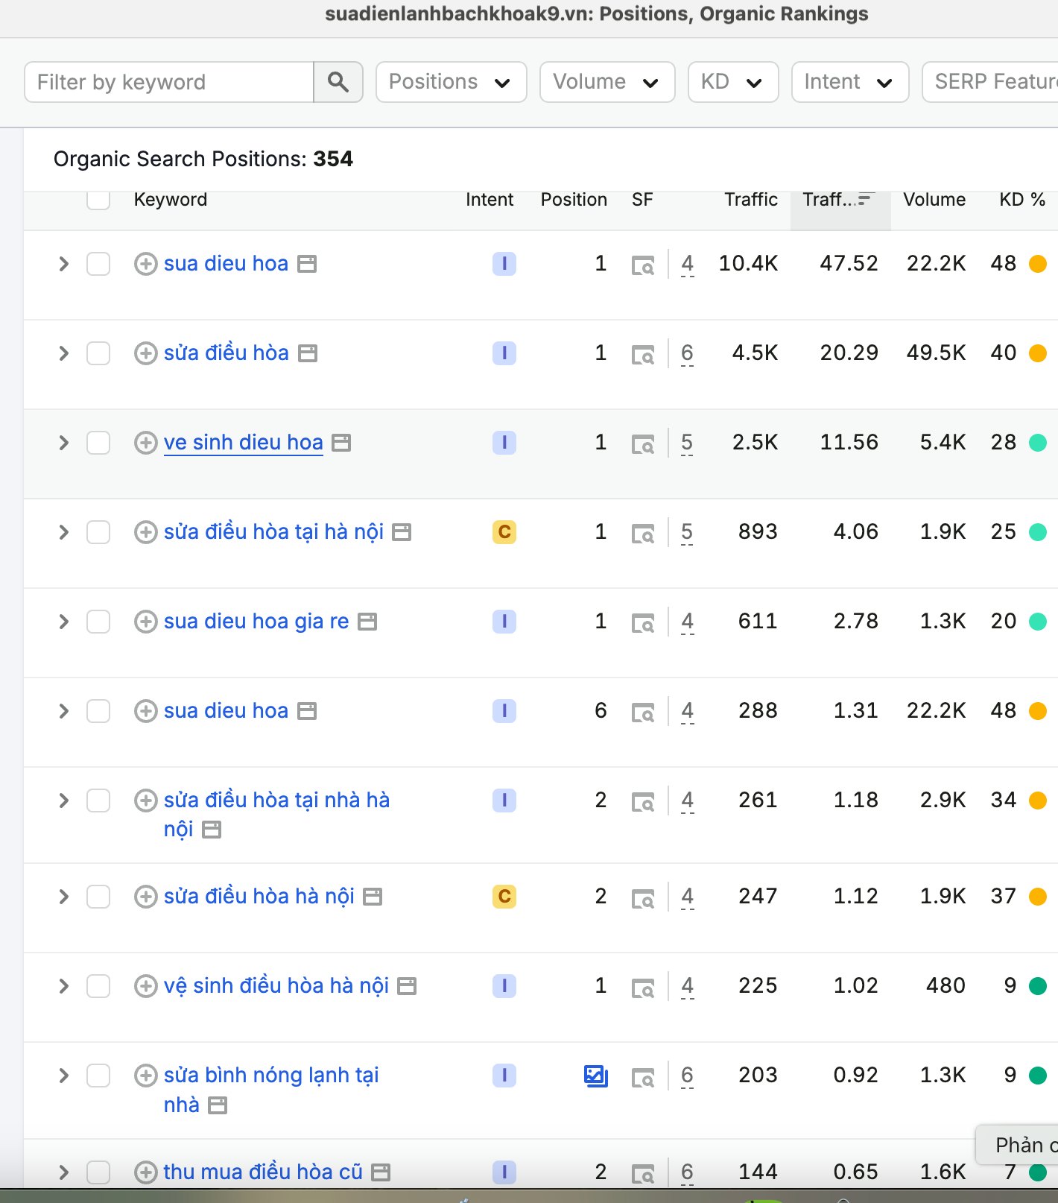
Task: Click SERP source icon next to 'sửa điều hòa hà nội'
Action: [373, 897]
